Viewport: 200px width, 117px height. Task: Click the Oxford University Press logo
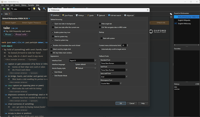pyautogui.click(x=158, y=31)
